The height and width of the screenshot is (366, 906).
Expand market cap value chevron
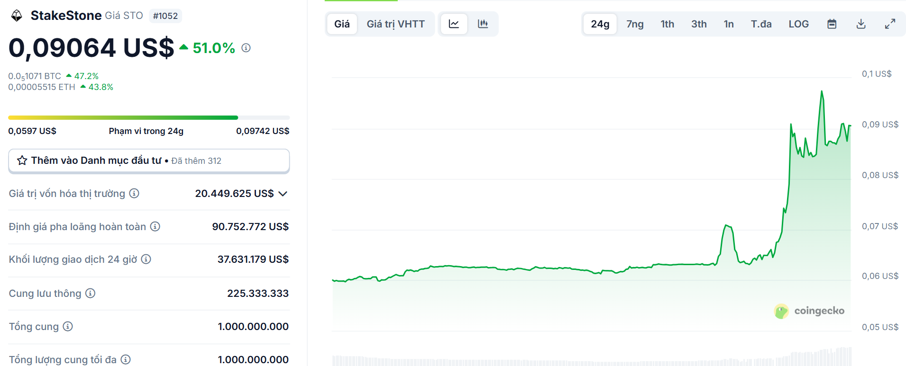(283, 194)
